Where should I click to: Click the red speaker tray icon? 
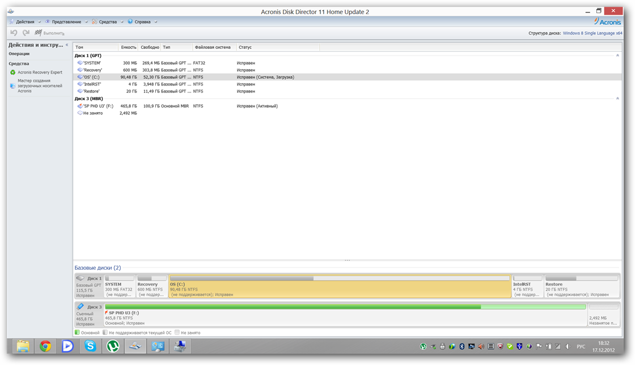tap(481, 346)
